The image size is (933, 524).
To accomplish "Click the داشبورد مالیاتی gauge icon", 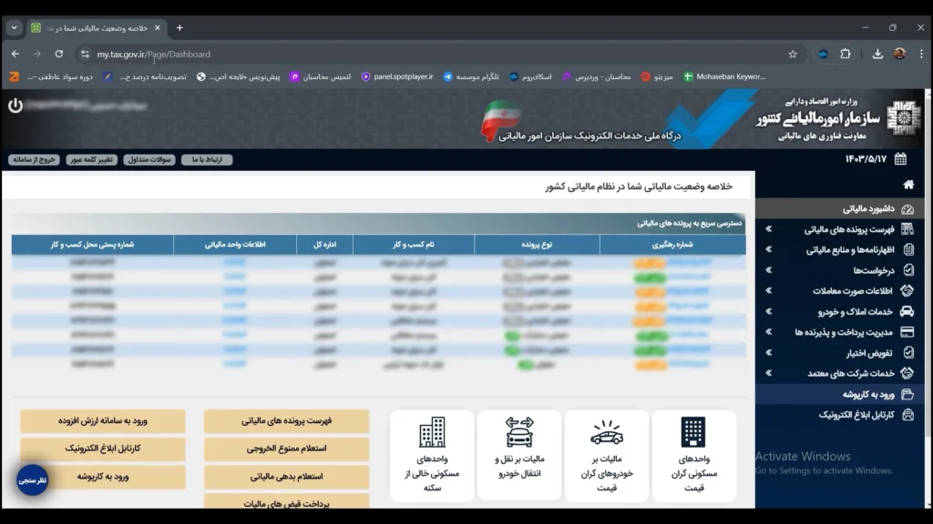I will (x=907, y=209).
